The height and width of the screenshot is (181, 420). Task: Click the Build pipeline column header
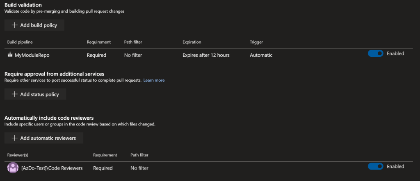(x=20, y=42)
